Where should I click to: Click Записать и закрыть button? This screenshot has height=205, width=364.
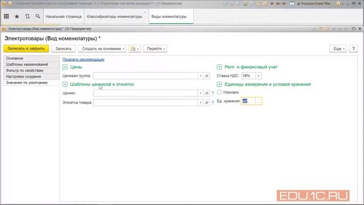[26, 48]
